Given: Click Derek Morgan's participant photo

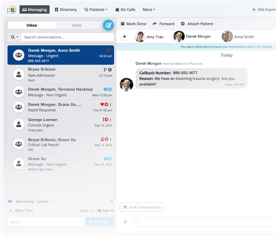Looking at the screenshot, I should coord(179,36).
